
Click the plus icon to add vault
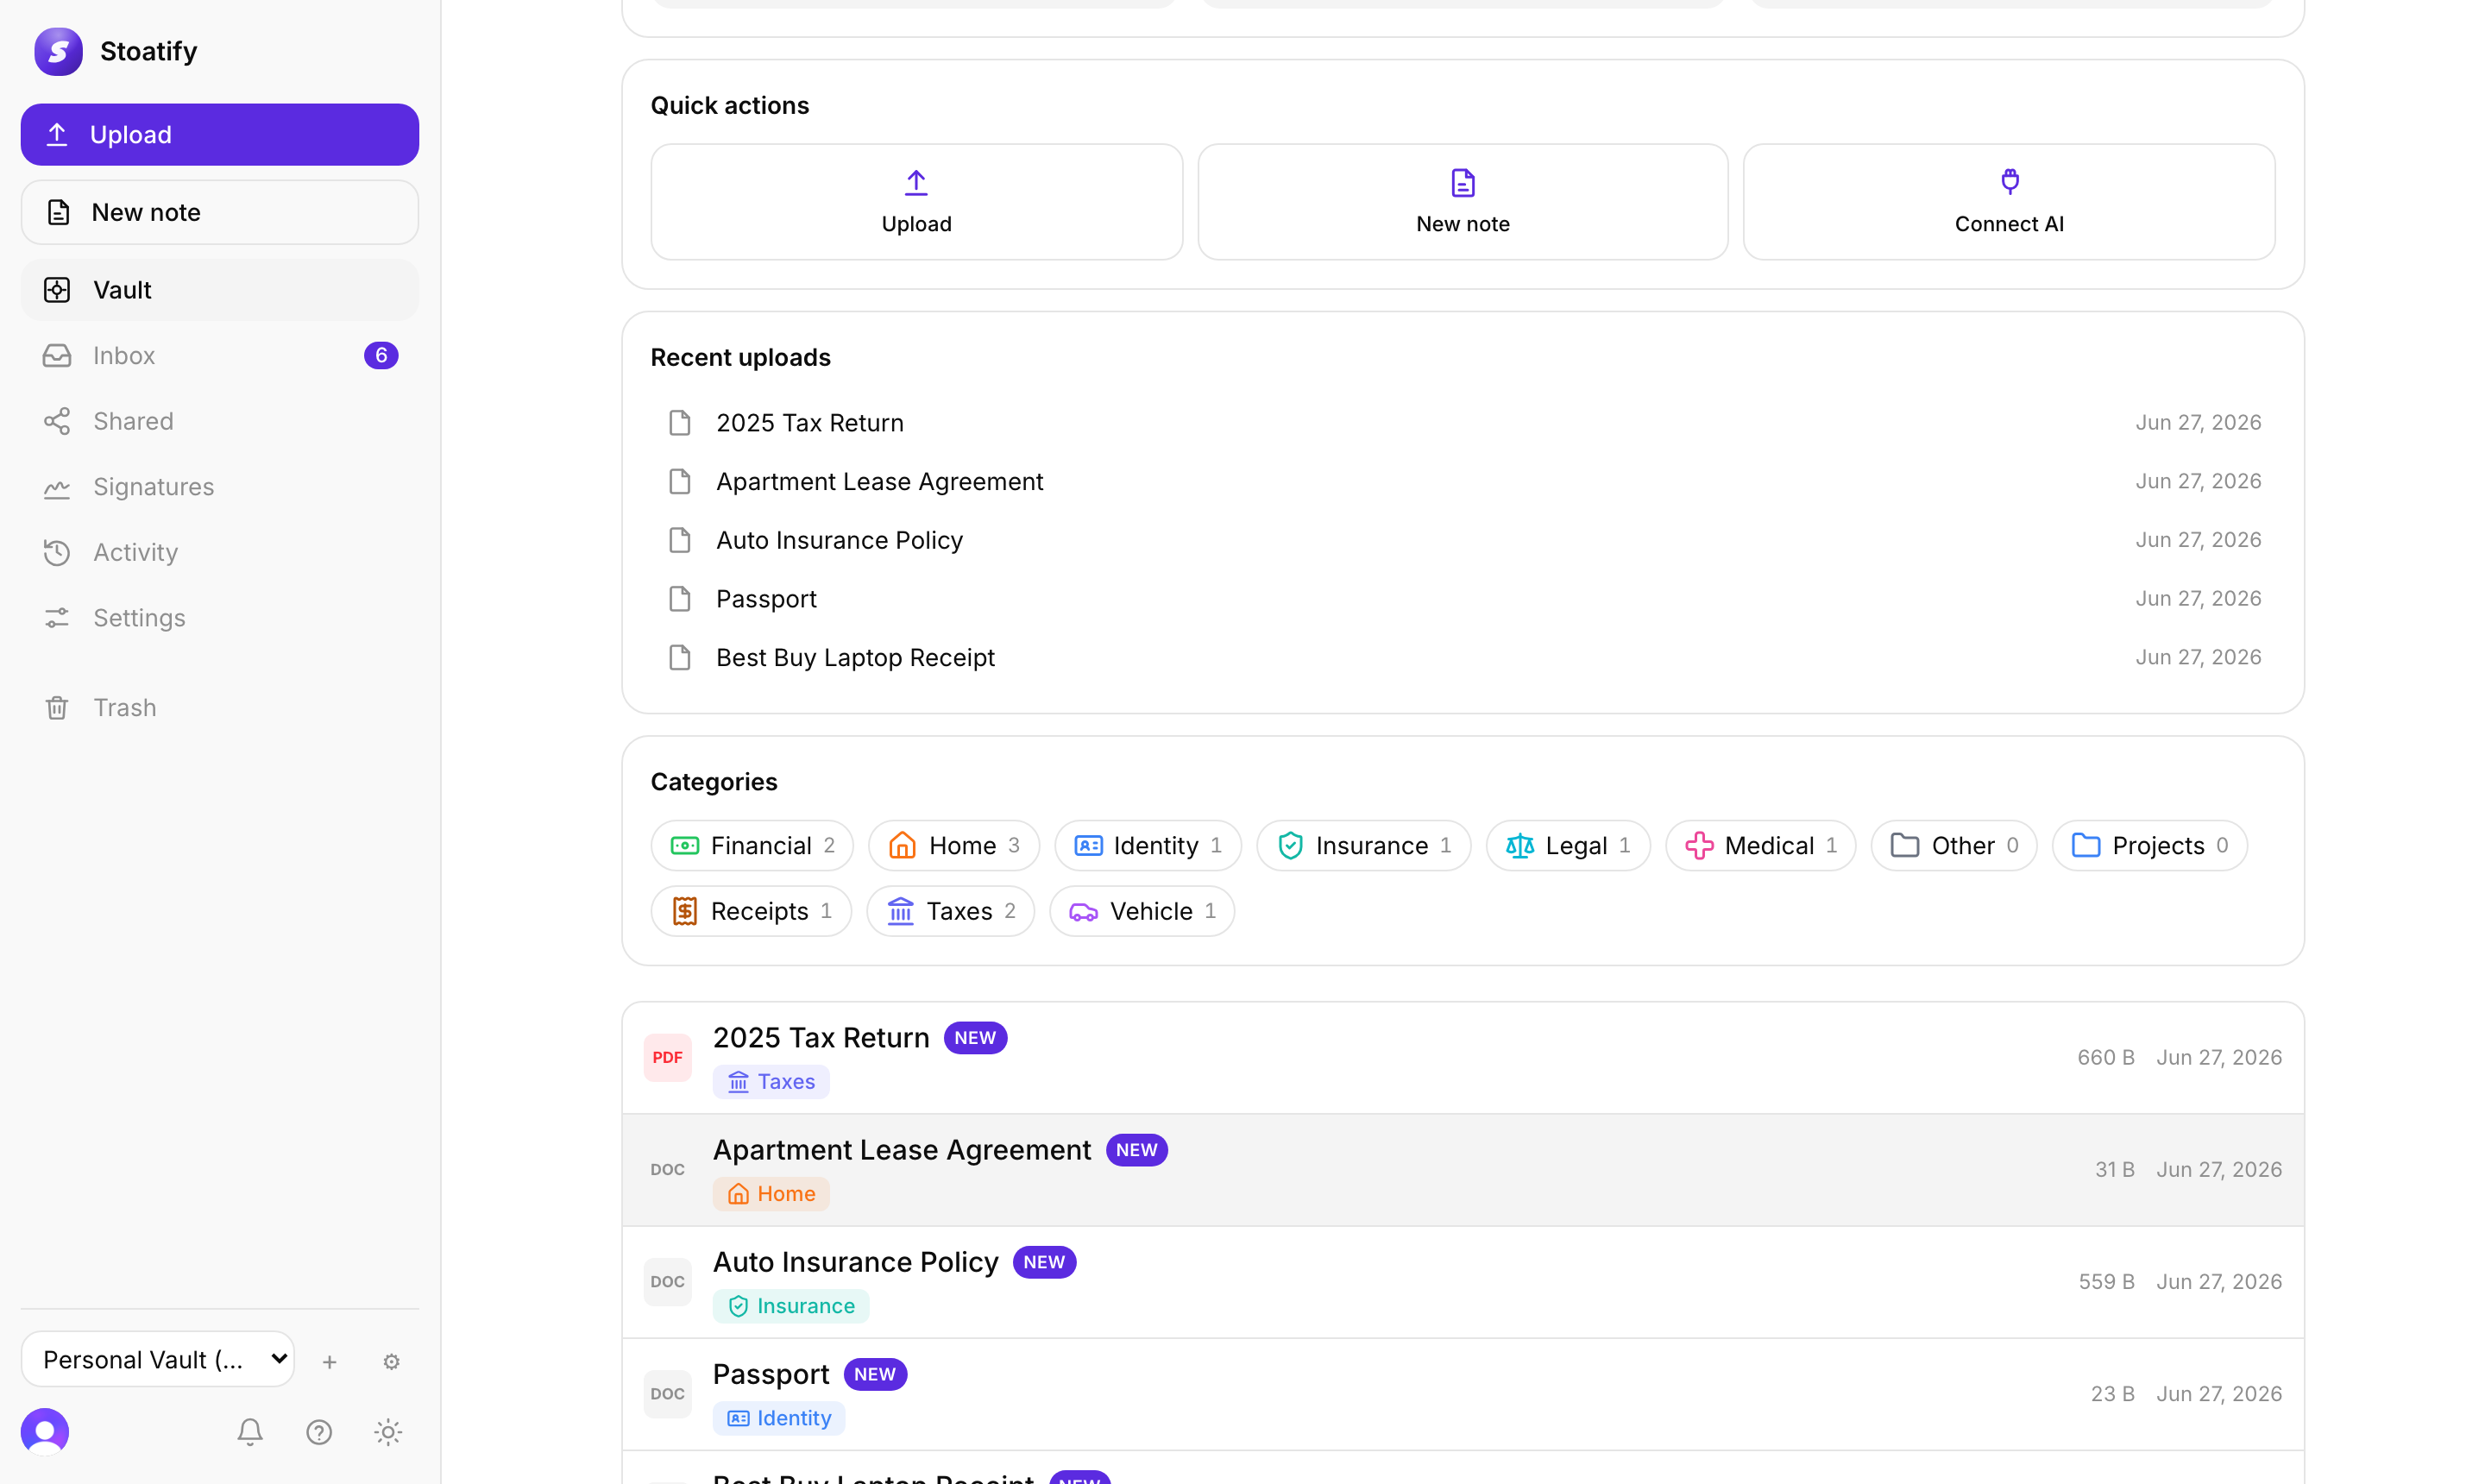330,1362
